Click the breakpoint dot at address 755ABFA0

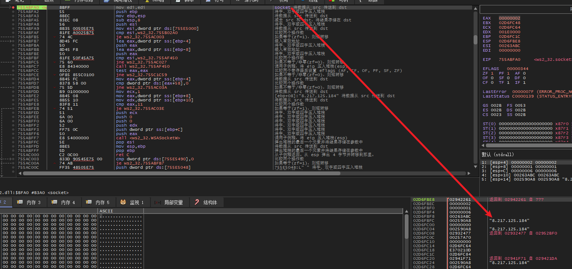[13, 8]
